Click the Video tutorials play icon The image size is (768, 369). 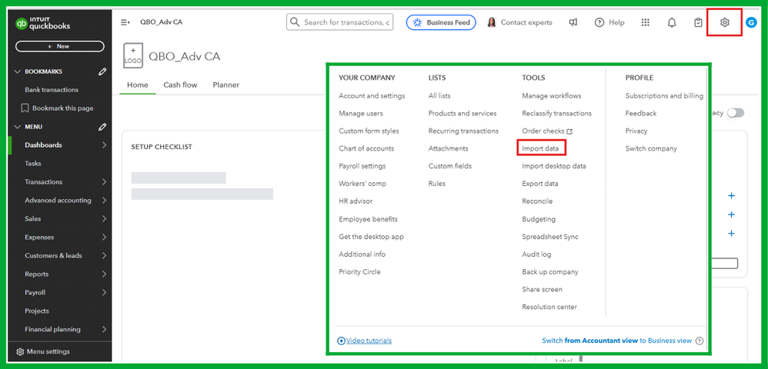[342, 341]
